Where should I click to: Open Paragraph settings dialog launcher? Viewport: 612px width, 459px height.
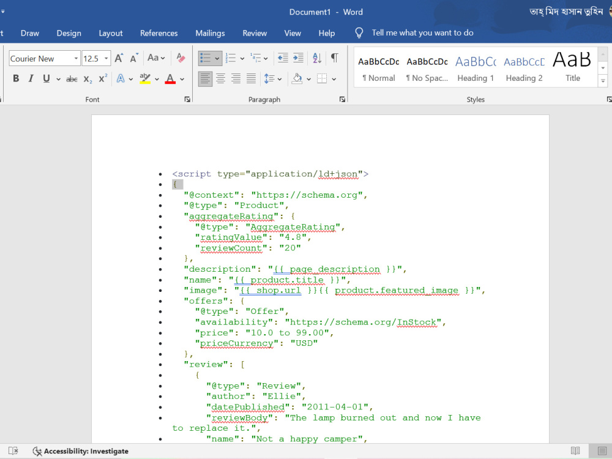point(342,100)
